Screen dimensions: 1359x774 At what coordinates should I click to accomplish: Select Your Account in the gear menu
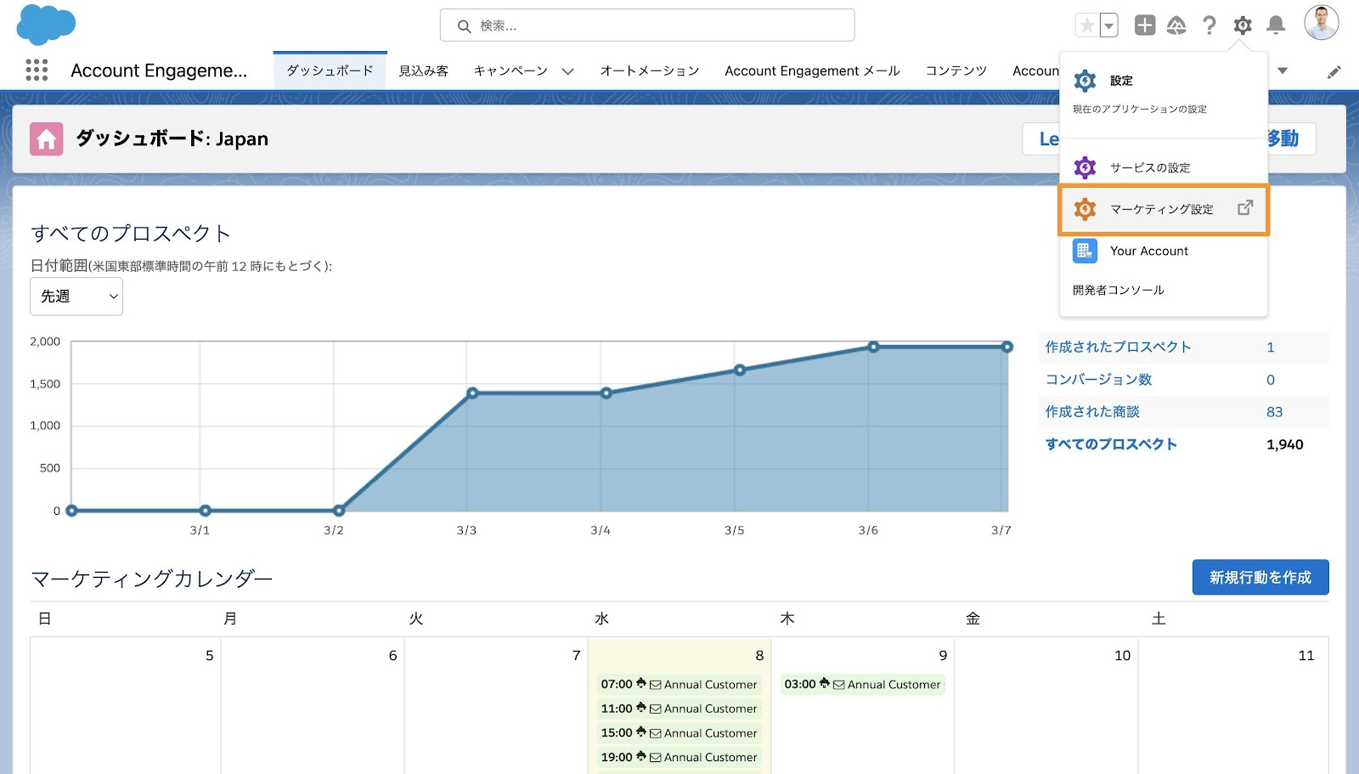click(x=1164, y=251)
